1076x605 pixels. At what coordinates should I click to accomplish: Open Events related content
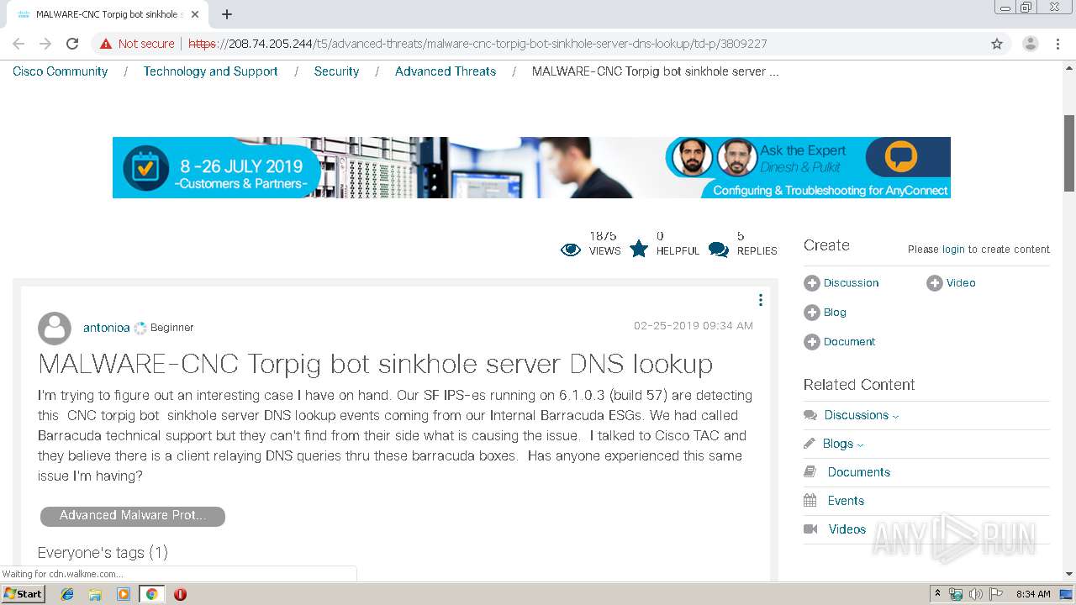[846, 501]
